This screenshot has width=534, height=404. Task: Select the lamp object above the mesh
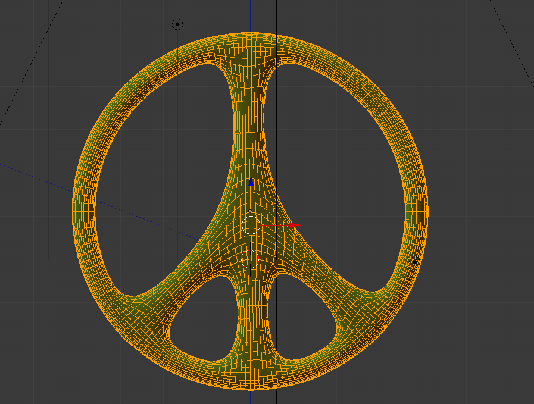click(x=176, y=23)
